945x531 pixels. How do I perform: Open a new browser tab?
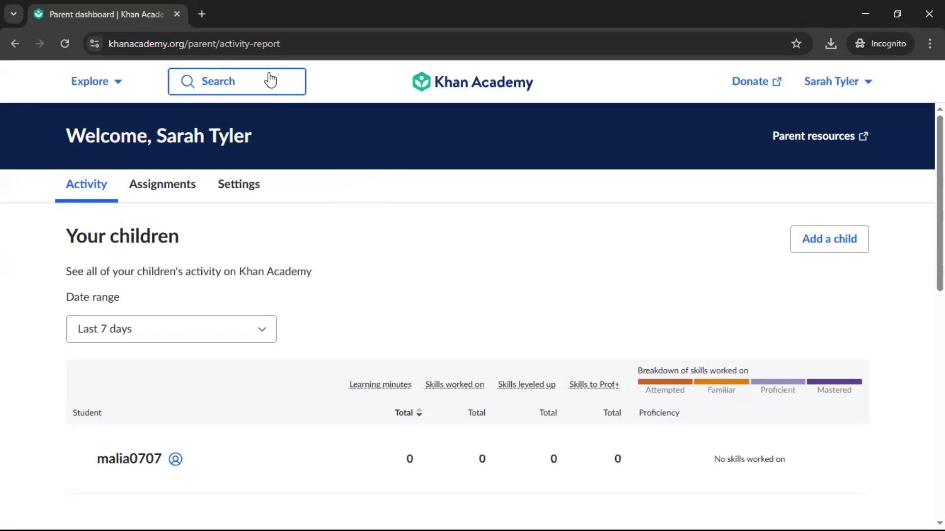(x=201, y=14)
